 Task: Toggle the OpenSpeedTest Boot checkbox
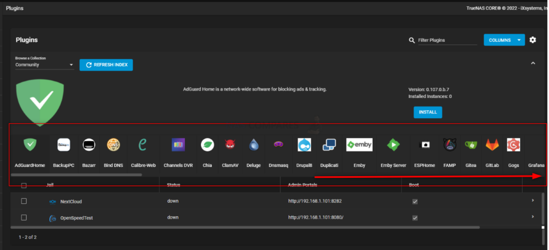click(x=415, y=218)
